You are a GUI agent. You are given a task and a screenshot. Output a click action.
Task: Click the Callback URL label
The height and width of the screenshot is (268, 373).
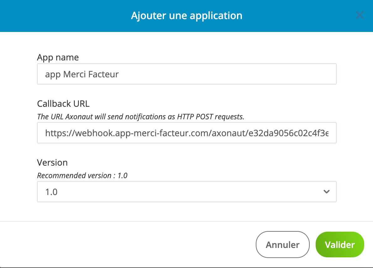point(63,104)
